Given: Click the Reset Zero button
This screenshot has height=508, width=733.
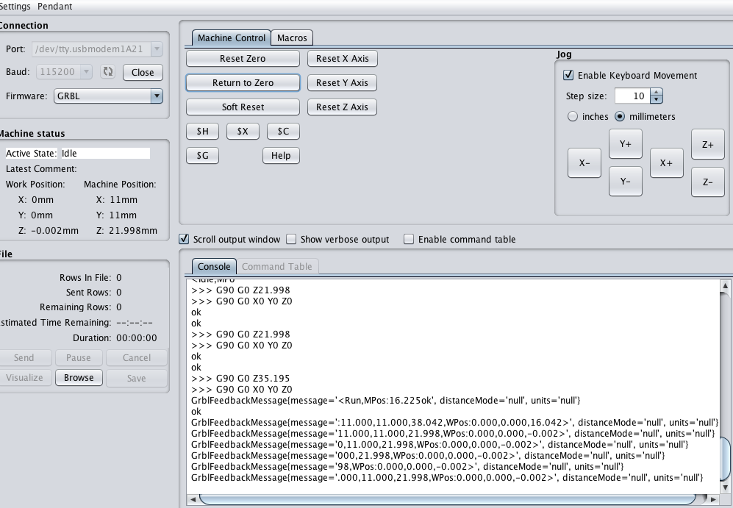Looking at the screenshot, I should [243, 58].
